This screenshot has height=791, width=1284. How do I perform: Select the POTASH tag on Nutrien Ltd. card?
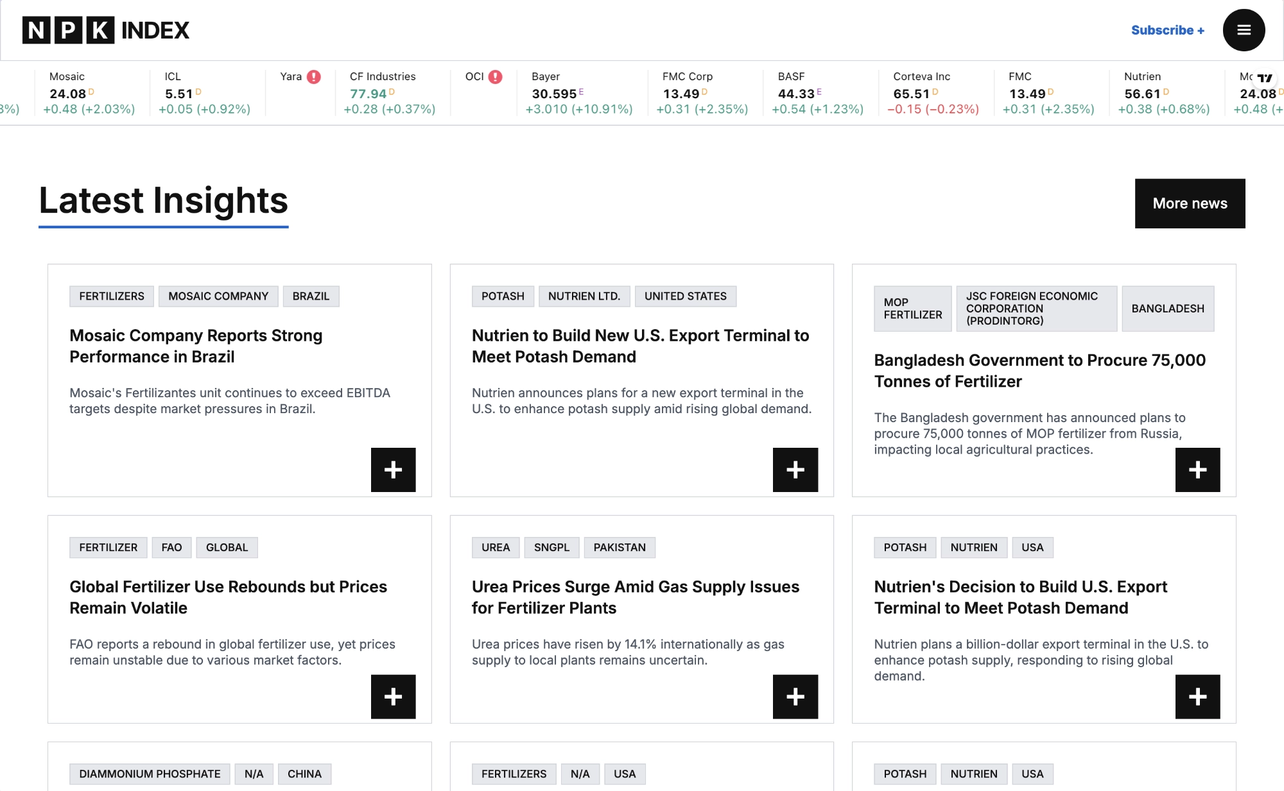pyautogui.click(x=503, y=296)
